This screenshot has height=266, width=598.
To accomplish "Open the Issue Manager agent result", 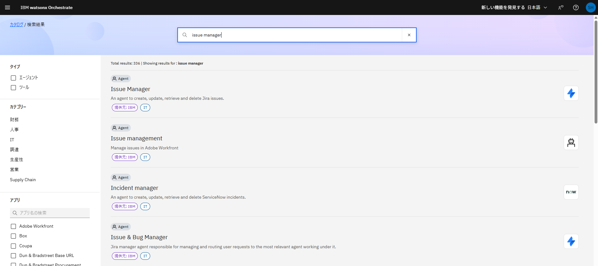I will [130, 89].
